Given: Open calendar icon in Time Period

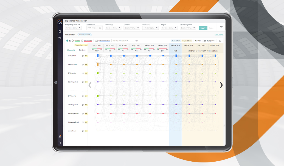Looking at the screenshot, I should (x=100, y=28).
